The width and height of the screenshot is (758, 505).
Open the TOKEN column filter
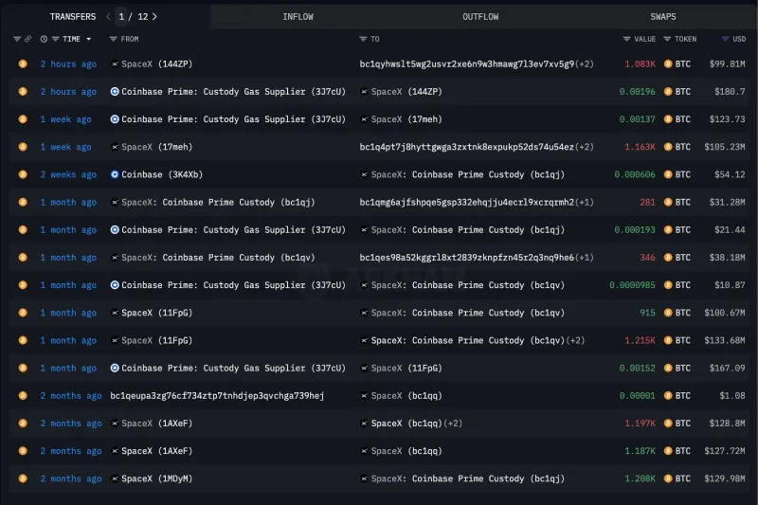pyautogui.click(x=667, y=39)
